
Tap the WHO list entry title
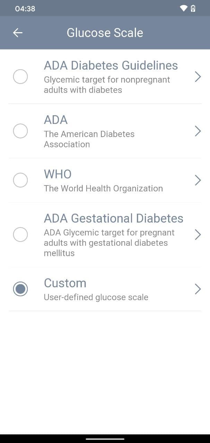click(58, 174)
